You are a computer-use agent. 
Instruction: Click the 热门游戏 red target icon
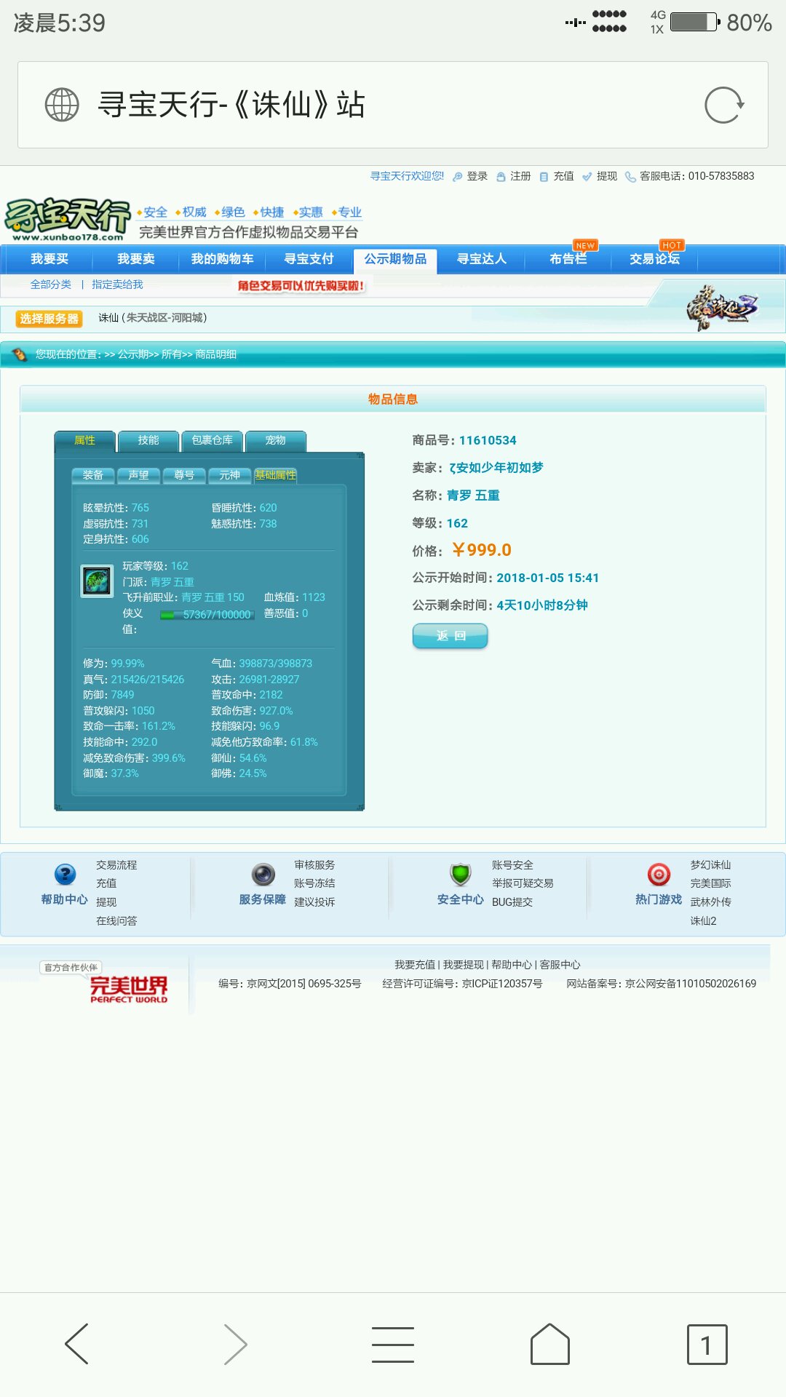[x=659, y=874]
